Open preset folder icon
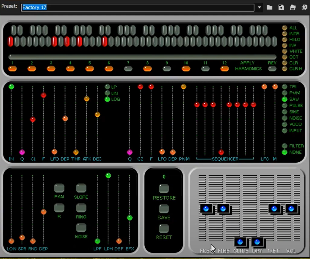 tap(270, 8)
